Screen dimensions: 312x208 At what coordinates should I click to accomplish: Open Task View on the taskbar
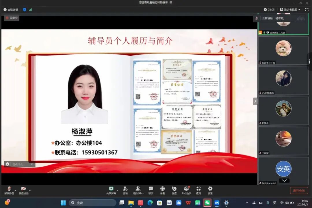pos(121,203)
